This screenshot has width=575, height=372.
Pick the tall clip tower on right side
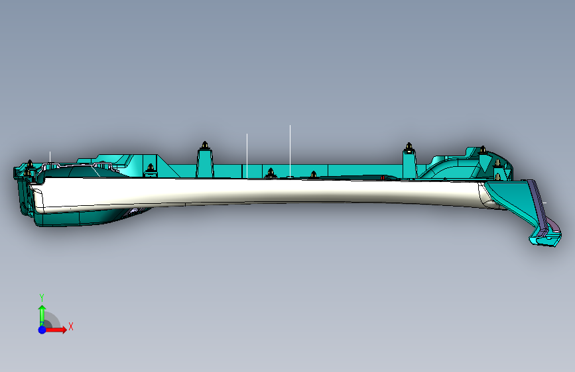(x=409, y=162)
